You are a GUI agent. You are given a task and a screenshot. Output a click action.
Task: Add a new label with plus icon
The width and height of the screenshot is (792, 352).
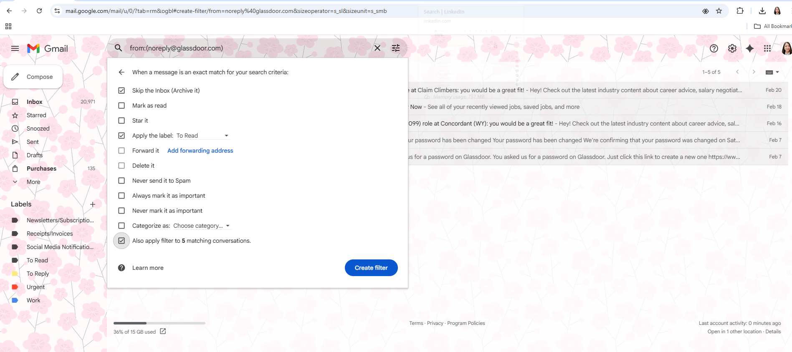point(93,204)
